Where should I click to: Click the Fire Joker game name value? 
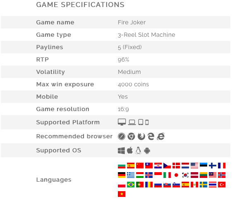point(132,22)
